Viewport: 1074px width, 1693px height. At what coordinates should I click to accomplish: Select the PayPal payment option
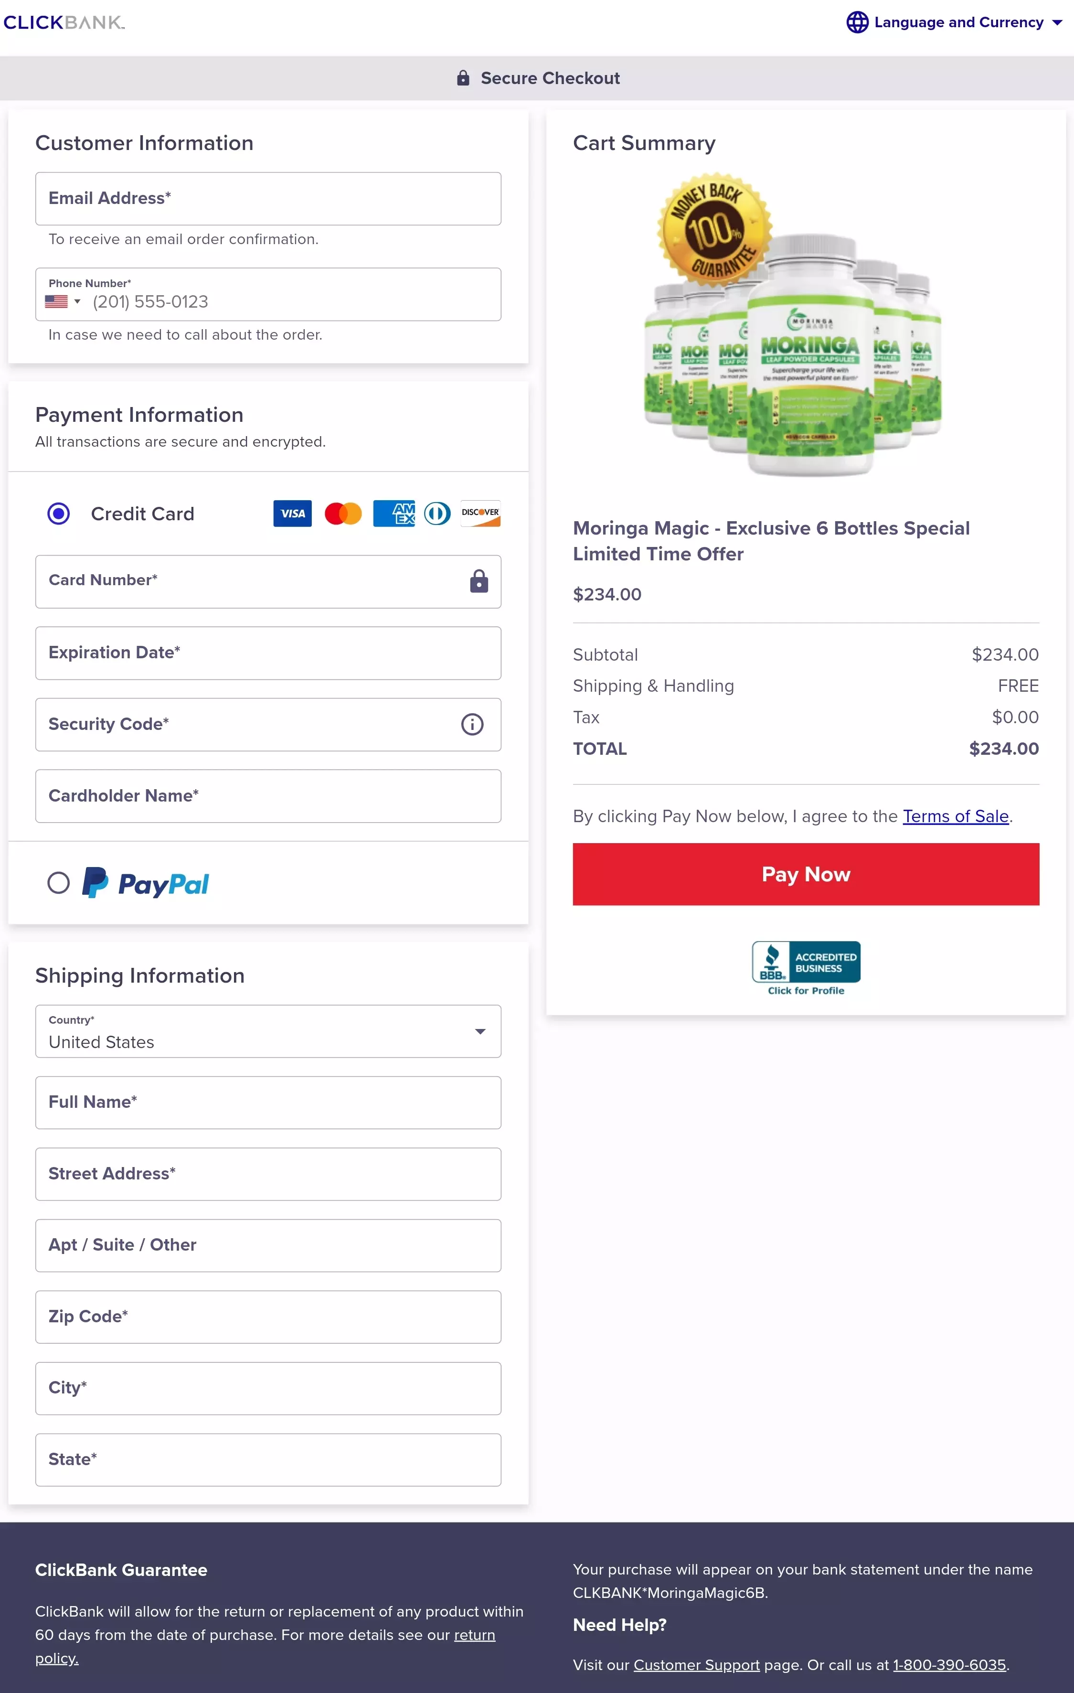click(x=59, y=883)
